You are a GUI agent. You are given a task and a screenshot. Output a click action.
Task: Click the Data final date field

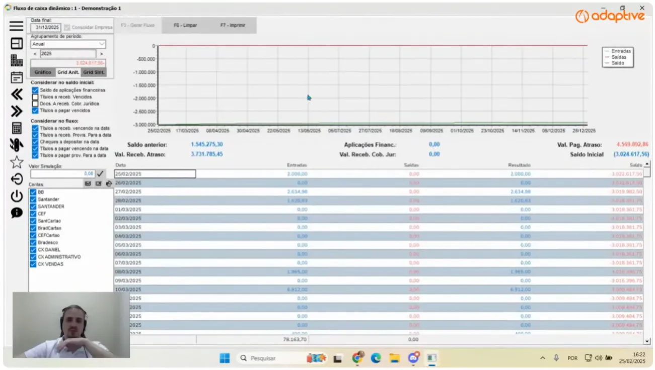(x=45, y=28)
